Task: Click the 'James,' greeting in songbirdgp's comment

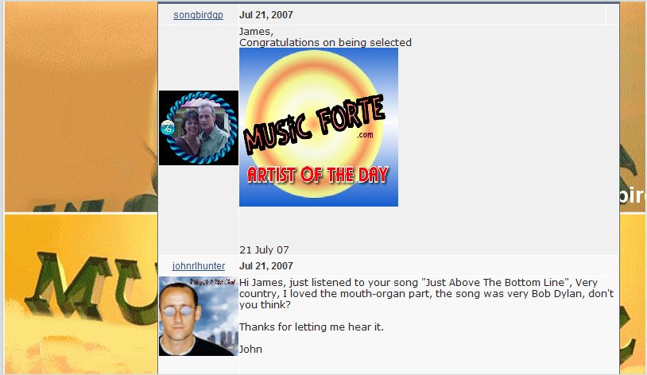Action: coord(256,31)
